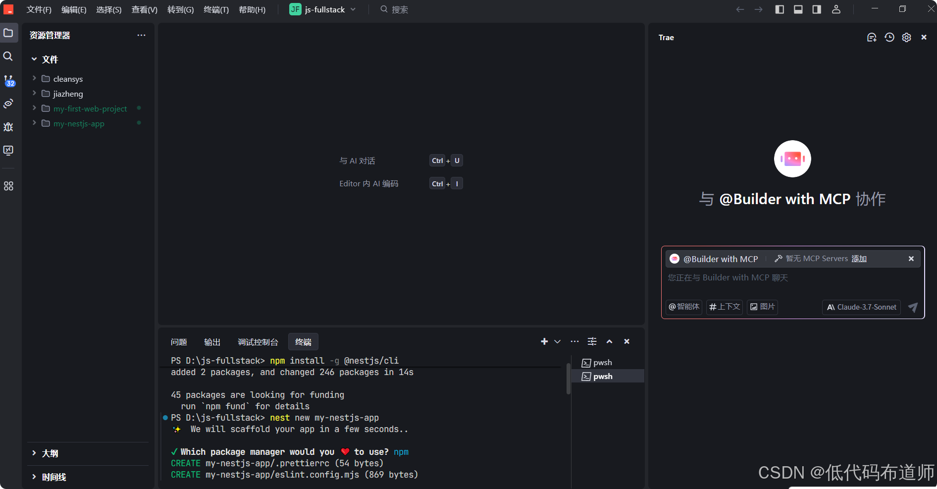The image size is (937, 489).
Task: Open the Claude-3.7-Sonnet model selector
Action: click(861, 307)
